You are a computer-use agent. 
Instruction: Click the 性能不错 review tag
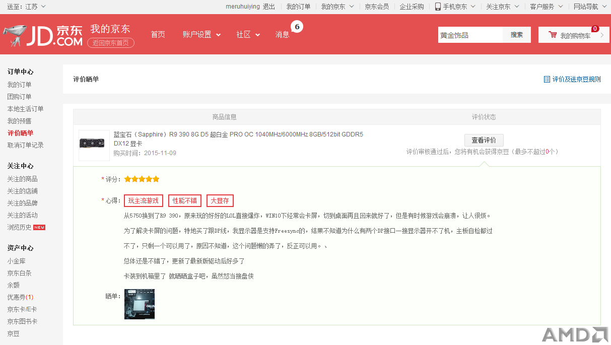coord(185,200)
